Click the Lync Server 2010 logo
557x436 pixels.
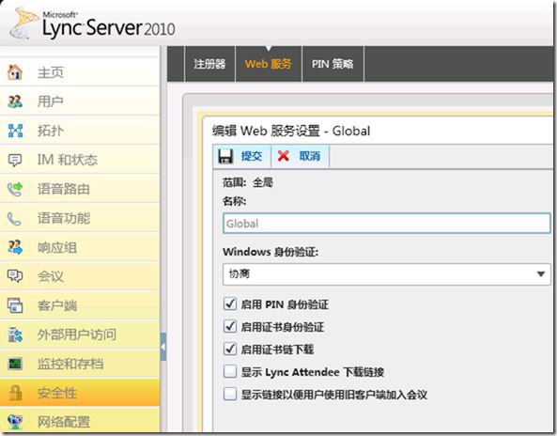click(x=92, y=24)
